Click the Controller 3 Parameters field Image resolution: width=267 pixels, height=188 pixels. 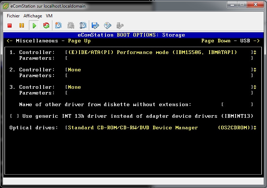tap(159, 93)
